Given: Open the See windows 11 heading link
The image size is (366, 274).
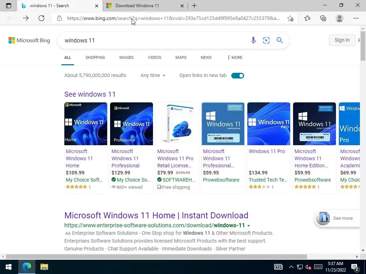Looking at the screenshot, I should point(90,94).
